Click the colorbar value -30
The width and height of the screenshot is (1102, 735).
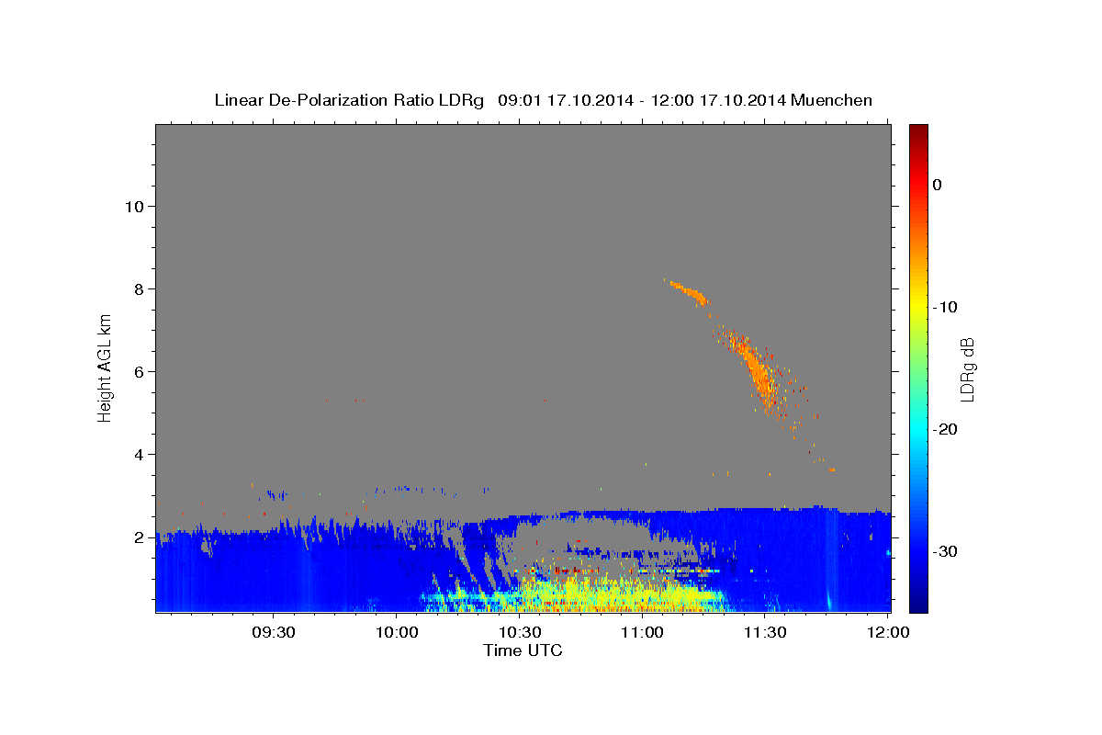click(946, 551)
